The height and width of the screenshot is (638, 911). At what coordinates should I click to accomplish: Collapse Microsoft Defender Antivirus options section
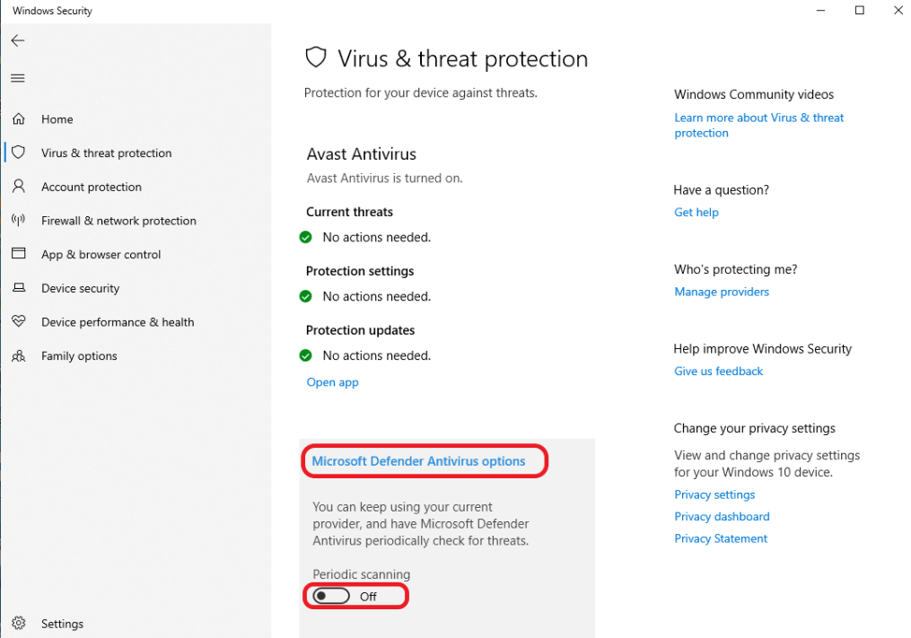coord(418,461)
